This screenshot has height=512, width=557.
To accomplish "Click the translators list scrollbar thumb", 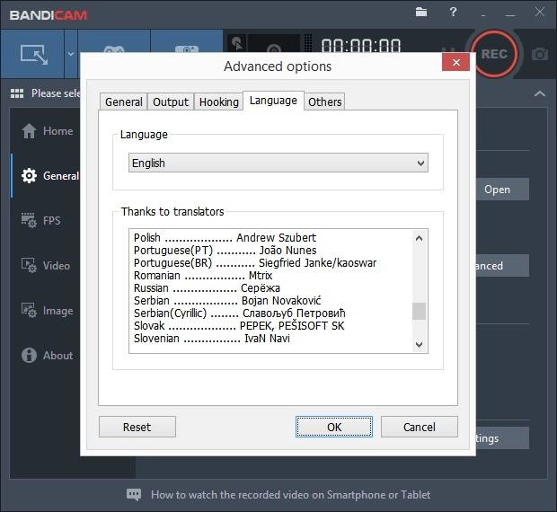I will pos(420,311).
